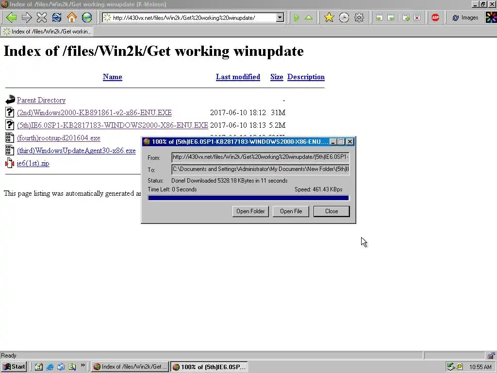Go up one directory with the Up arrow
Viewport: 497px width, 373px height.
[308, 17]
